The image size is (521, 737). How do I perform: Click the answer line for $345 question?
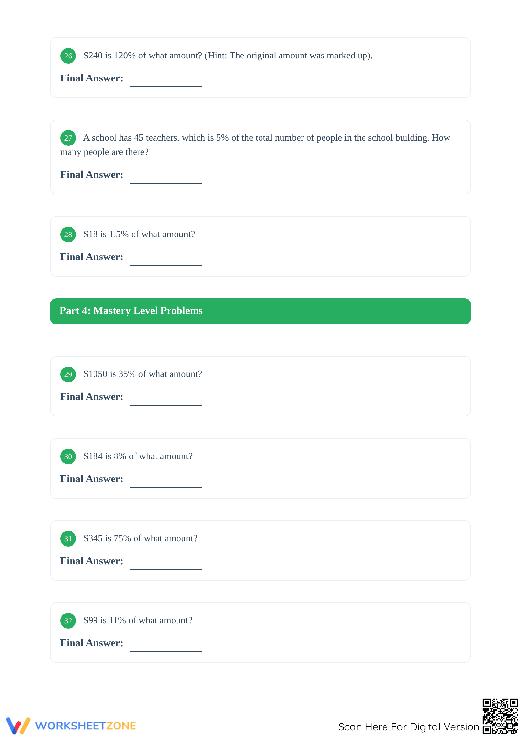pyautogui.click(x=166, y=569)
